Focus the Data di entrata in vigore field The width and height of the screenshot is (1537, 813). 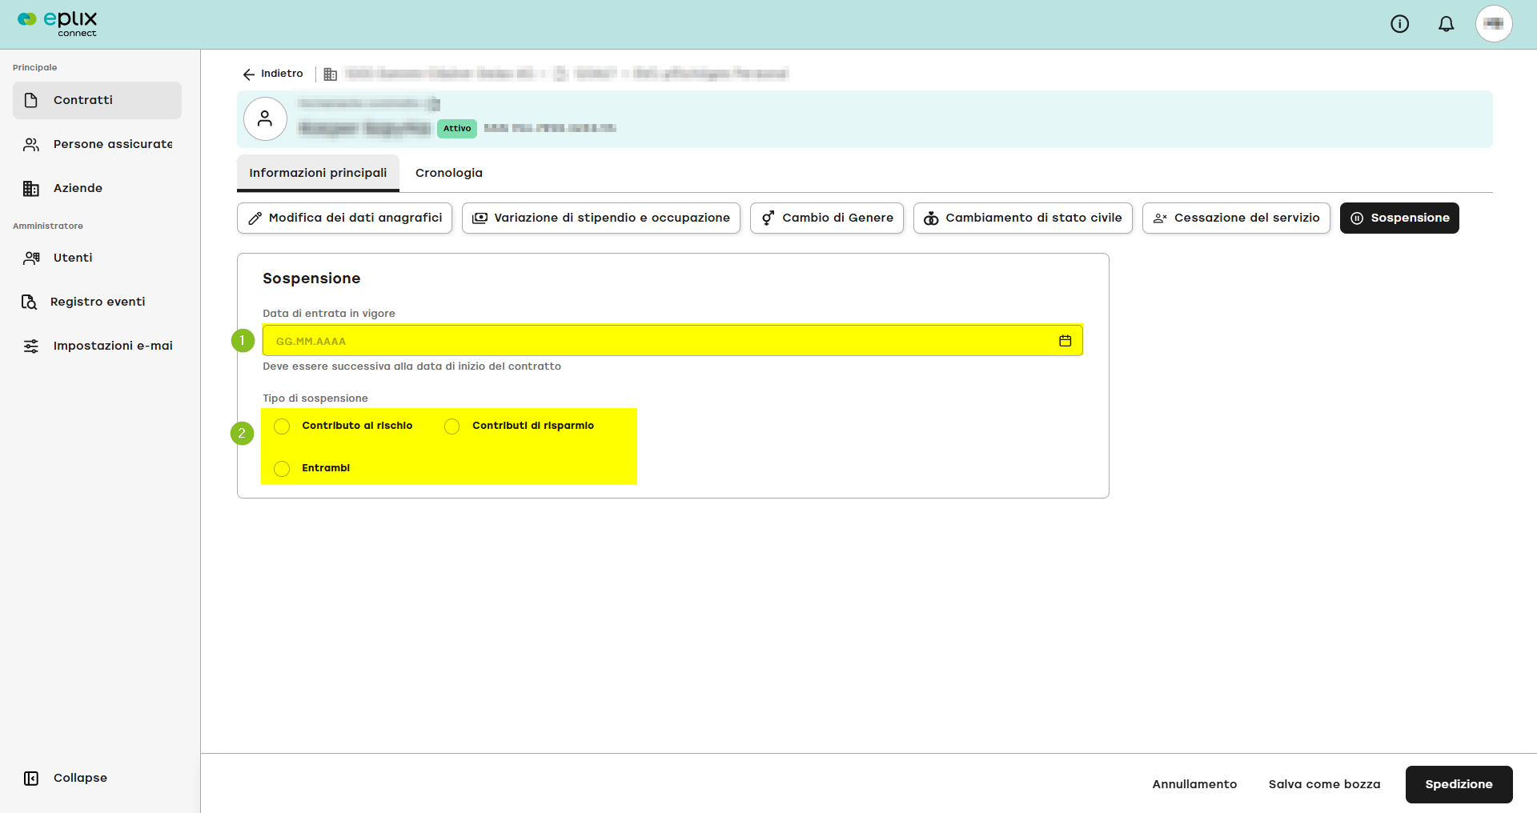672,341
